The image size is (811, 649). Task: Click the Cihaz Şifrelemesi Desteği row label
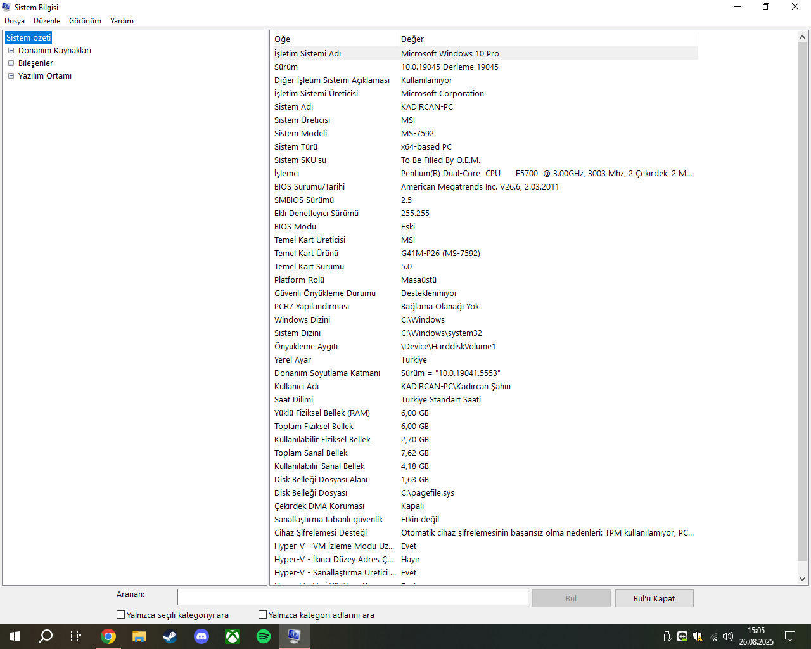(321, 532)
